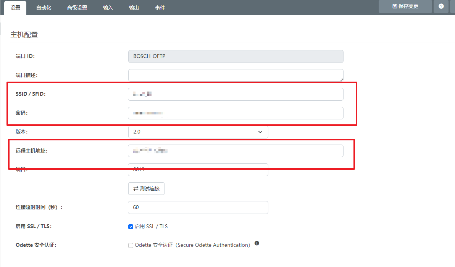Click the help question mark icon
Viewport: 455px width, 267px height.
(441, 6)
